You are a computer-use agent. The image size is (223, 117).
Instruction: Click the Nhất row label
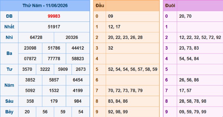tap(9, 27)
